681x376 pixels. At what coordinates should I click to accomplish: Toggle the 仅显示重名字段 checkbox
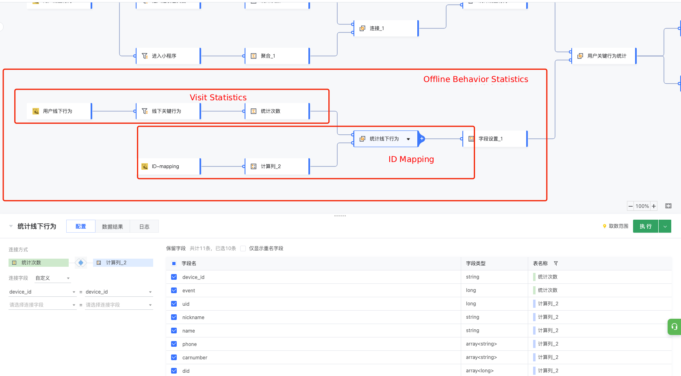[x=243, y=249]
